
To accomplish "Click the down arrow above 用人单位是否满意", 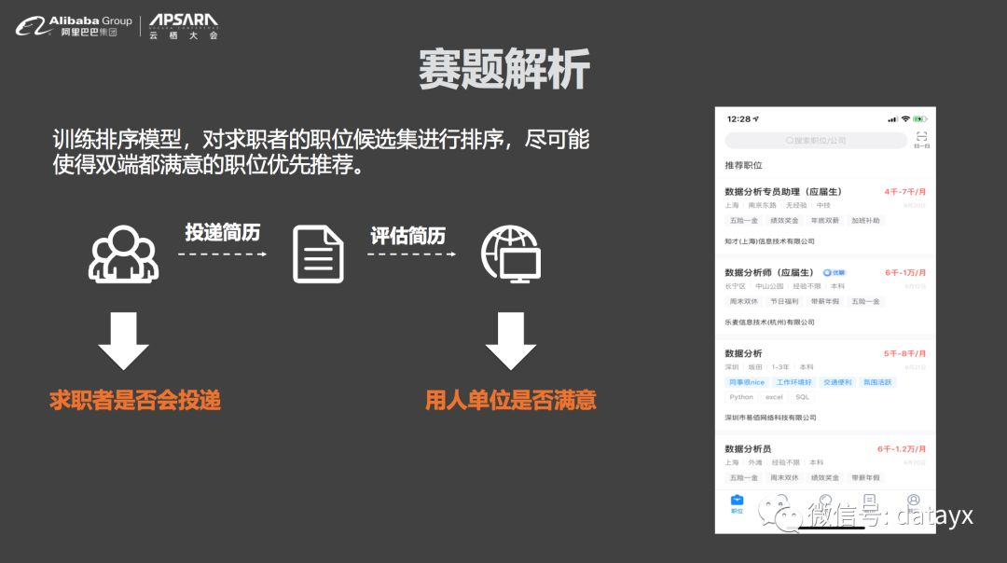I will [511, 341].
